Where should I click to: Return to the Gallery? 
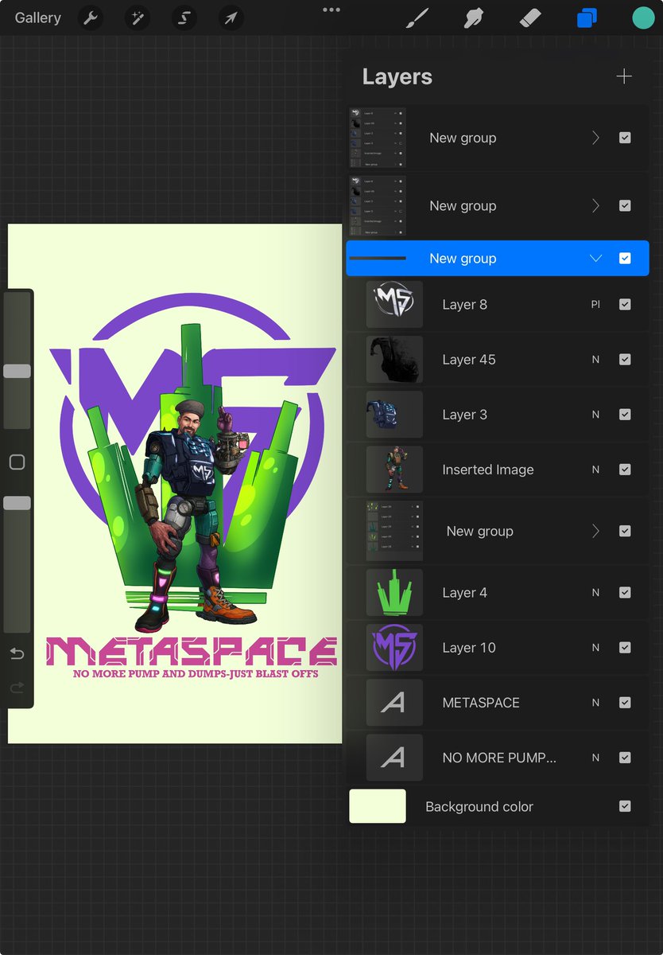(x=37, y=18)
